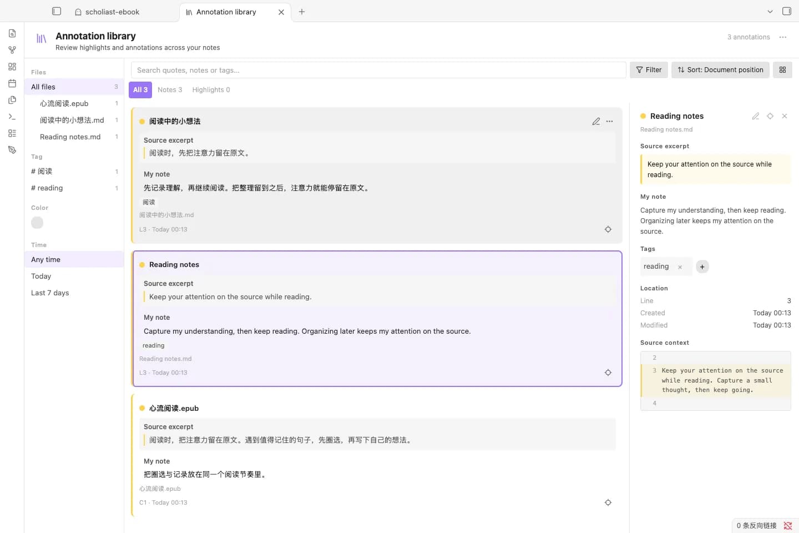Click the pen nib icon in ribbon
Screen dimensions: 799x533
tap(12, 150)
